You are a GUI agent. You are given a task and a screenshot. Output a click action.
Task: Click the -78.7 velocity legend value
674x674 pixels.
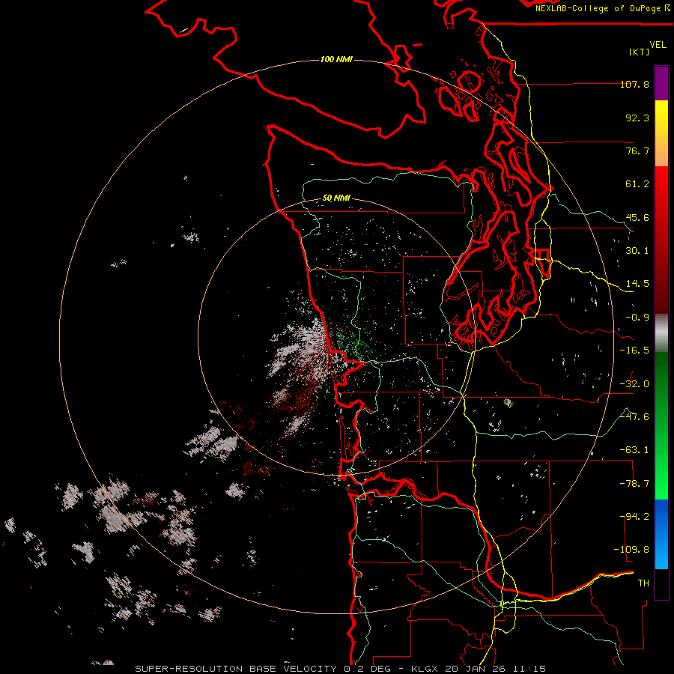634,484
